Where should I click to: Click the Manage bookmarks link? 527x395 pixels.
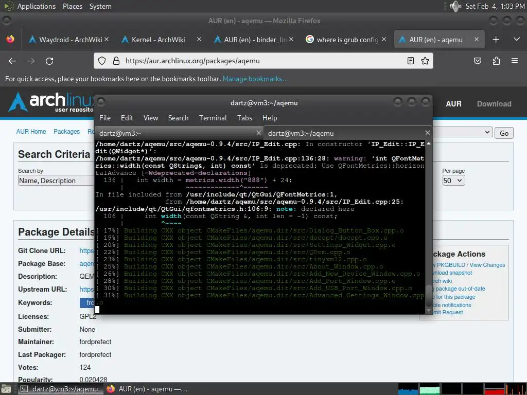[x=255, y=79]
